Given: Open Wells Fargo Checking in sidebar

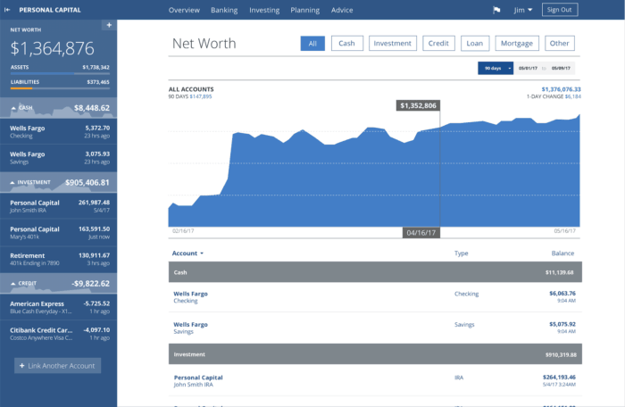Looking at the screenshot, I should [58, 131].
